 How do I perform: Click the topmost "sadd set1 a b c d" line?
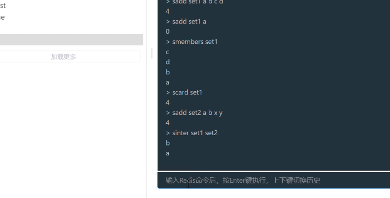[194, 2]
